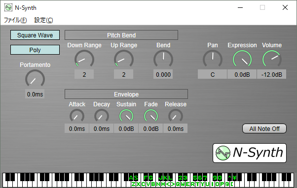This screenshot has width=297, height=188.
Task: Play the white piano key labeled T
Action: pos(197,185)
